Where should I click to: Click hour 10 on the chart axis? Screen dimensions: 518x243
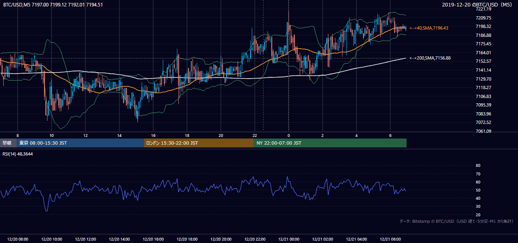pyautogui.click(x=51, y=135)
